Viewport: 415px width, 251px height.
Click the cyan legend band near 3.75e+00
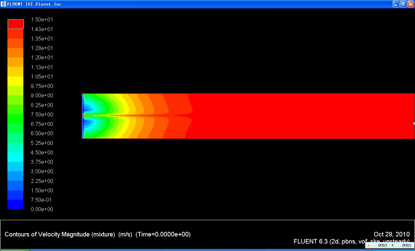click(x=16, y=157)
